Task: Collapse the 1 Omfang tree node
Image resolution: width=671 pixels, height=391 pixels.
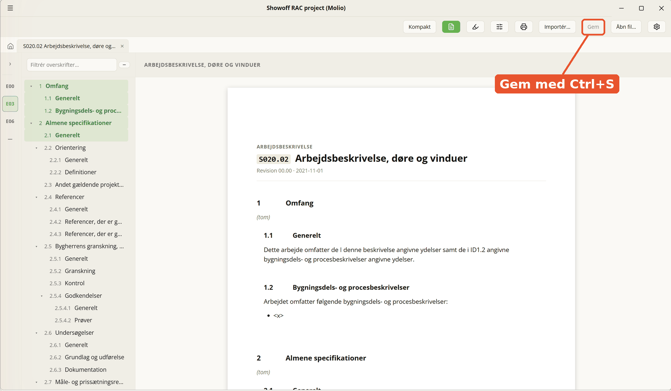Action: pos(31,86)
